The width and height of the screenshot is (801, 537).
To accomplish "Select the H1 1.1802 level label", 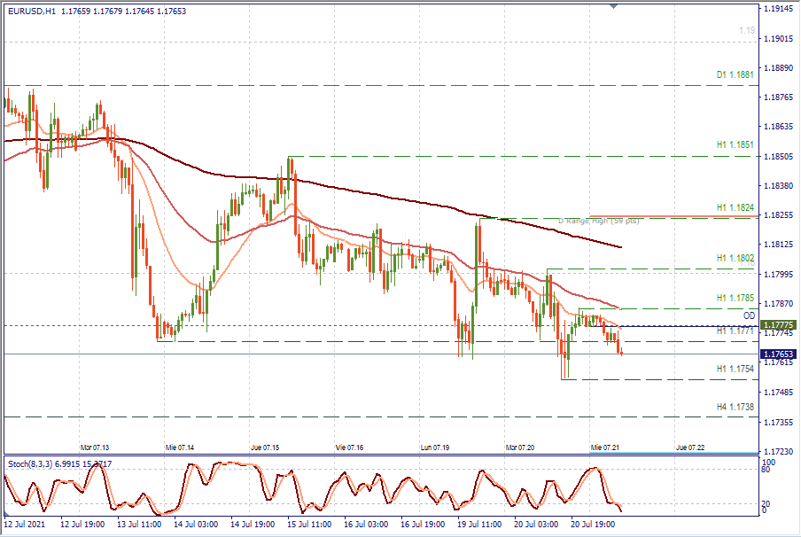I will pos(735,258).
